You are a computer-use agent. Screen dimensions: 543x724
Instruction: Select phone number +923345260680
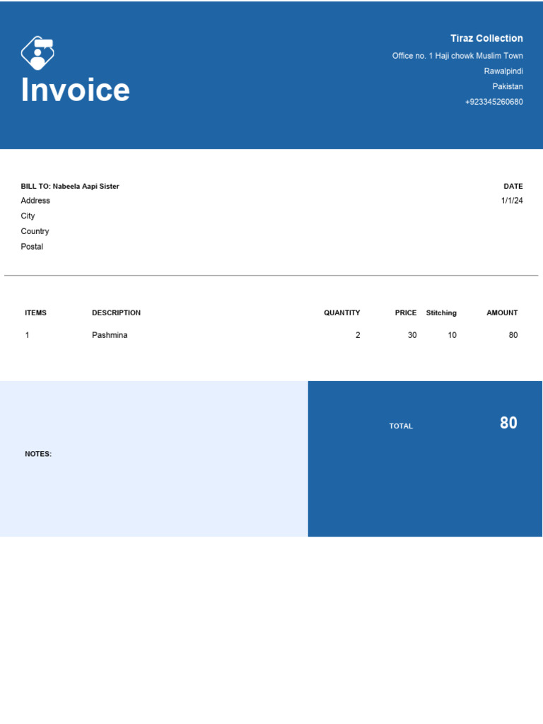(x=494, y=102)
